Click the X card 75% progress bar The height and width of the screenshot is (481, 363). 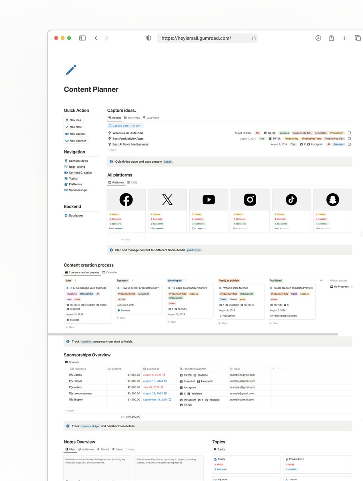point(160,228)
